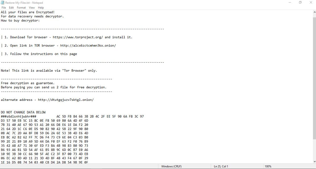
Task: Open the Format menu
Action: (x=21, y=8)
